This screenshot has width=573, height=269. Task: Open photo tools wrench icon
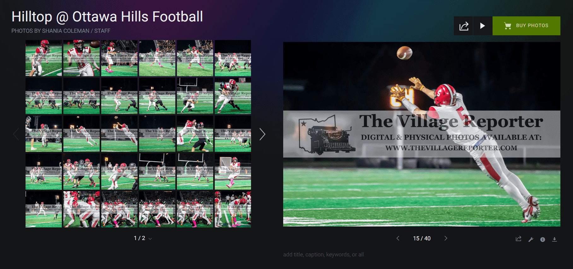(531, 239)
